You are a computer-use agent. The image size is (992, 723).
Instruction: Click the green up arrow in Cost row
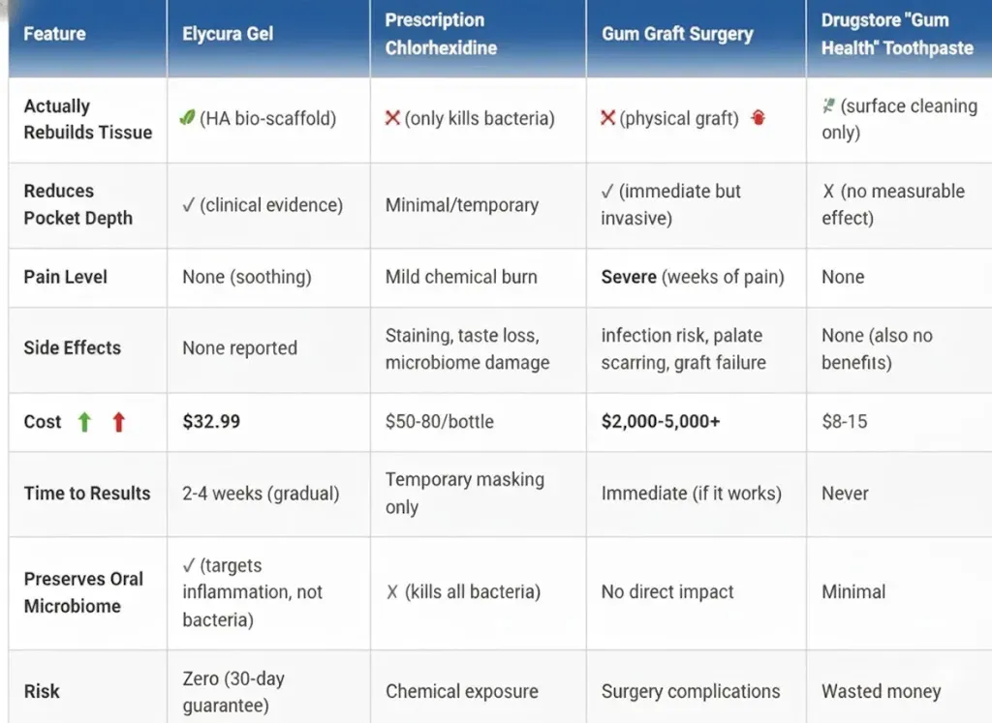click(84, 422)
